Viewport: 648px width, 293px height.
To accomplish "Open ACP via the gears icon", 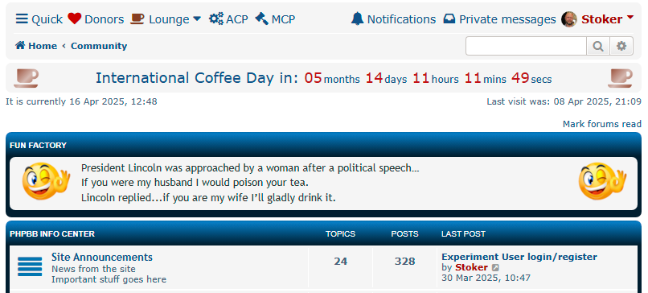I will pos(216,19).
